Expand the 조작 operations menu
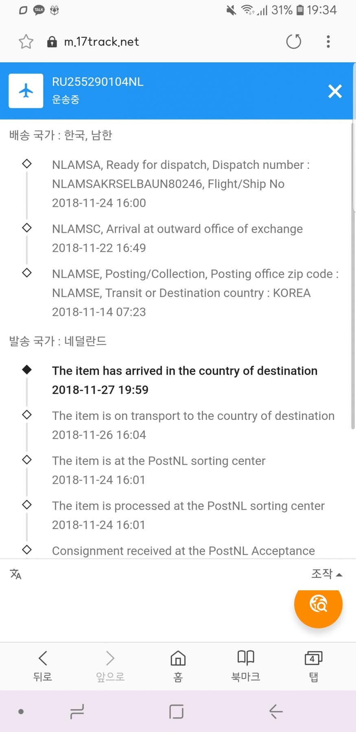Image resolution: width=356 pixels, height=732 pixels. [326, 574]
